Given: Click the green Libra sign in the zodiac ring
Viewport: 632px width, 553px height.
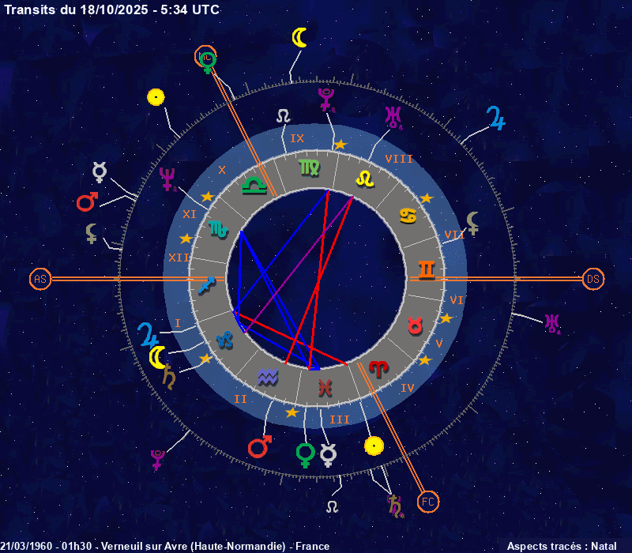Looking at the screenshot, I should pyautogui.click(x=254, y=185).
